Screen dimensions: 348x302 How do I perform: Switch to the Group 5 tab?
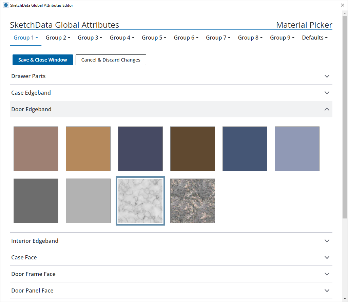(154, 38)
